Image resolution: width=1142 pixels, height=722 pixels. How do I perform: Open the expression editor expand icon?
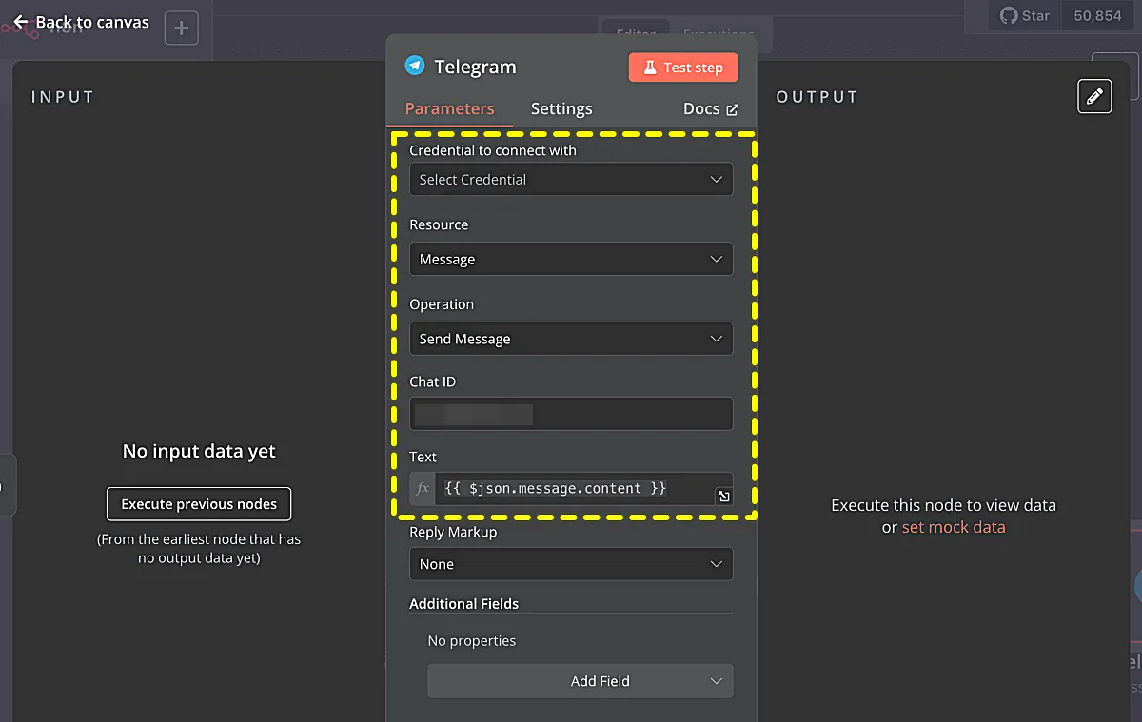(x=723, y=497)
